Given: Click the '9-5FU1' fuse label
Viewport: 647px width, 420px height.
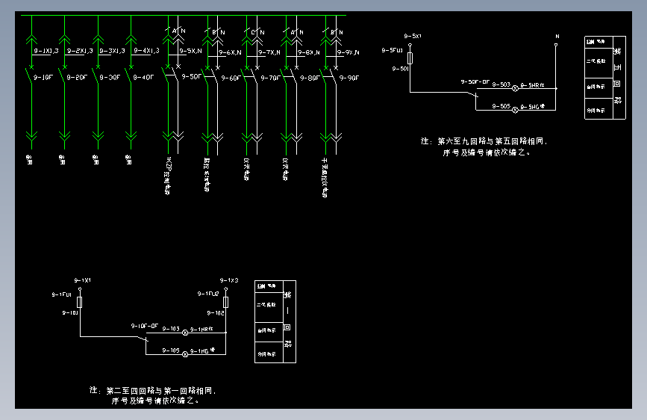Looking at the screenshot, I should coord(392,50).
